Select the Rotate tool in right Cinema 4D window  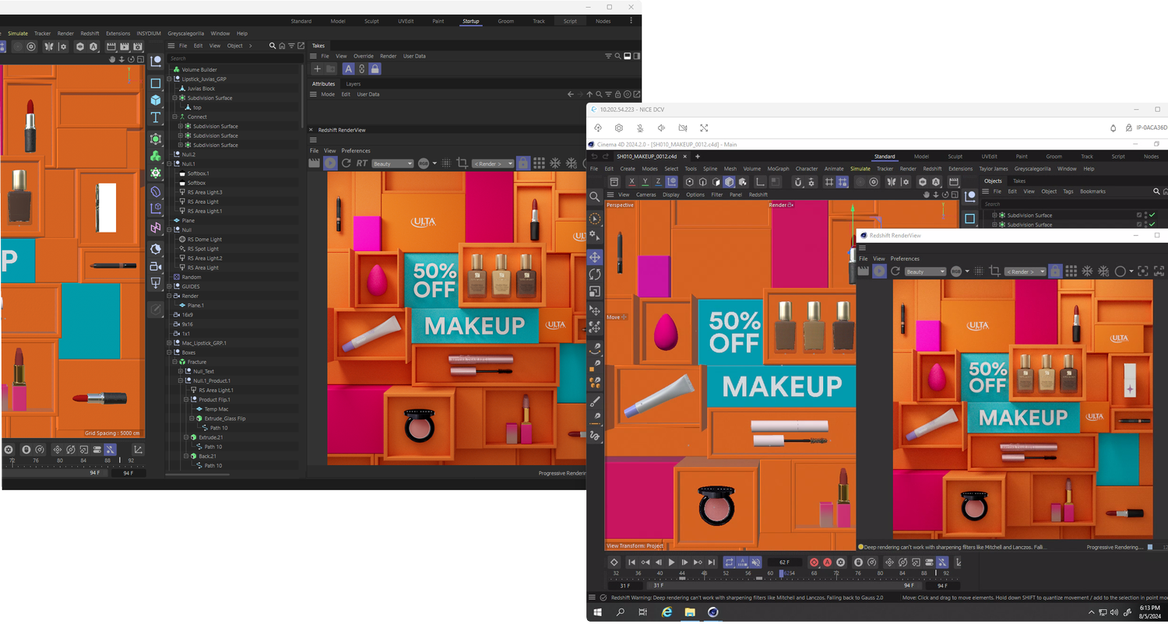[595, 275]
